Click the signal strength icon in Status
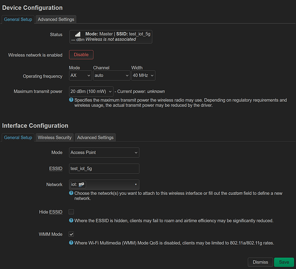Viewport: 296px width, 269px height. (77, 34)
